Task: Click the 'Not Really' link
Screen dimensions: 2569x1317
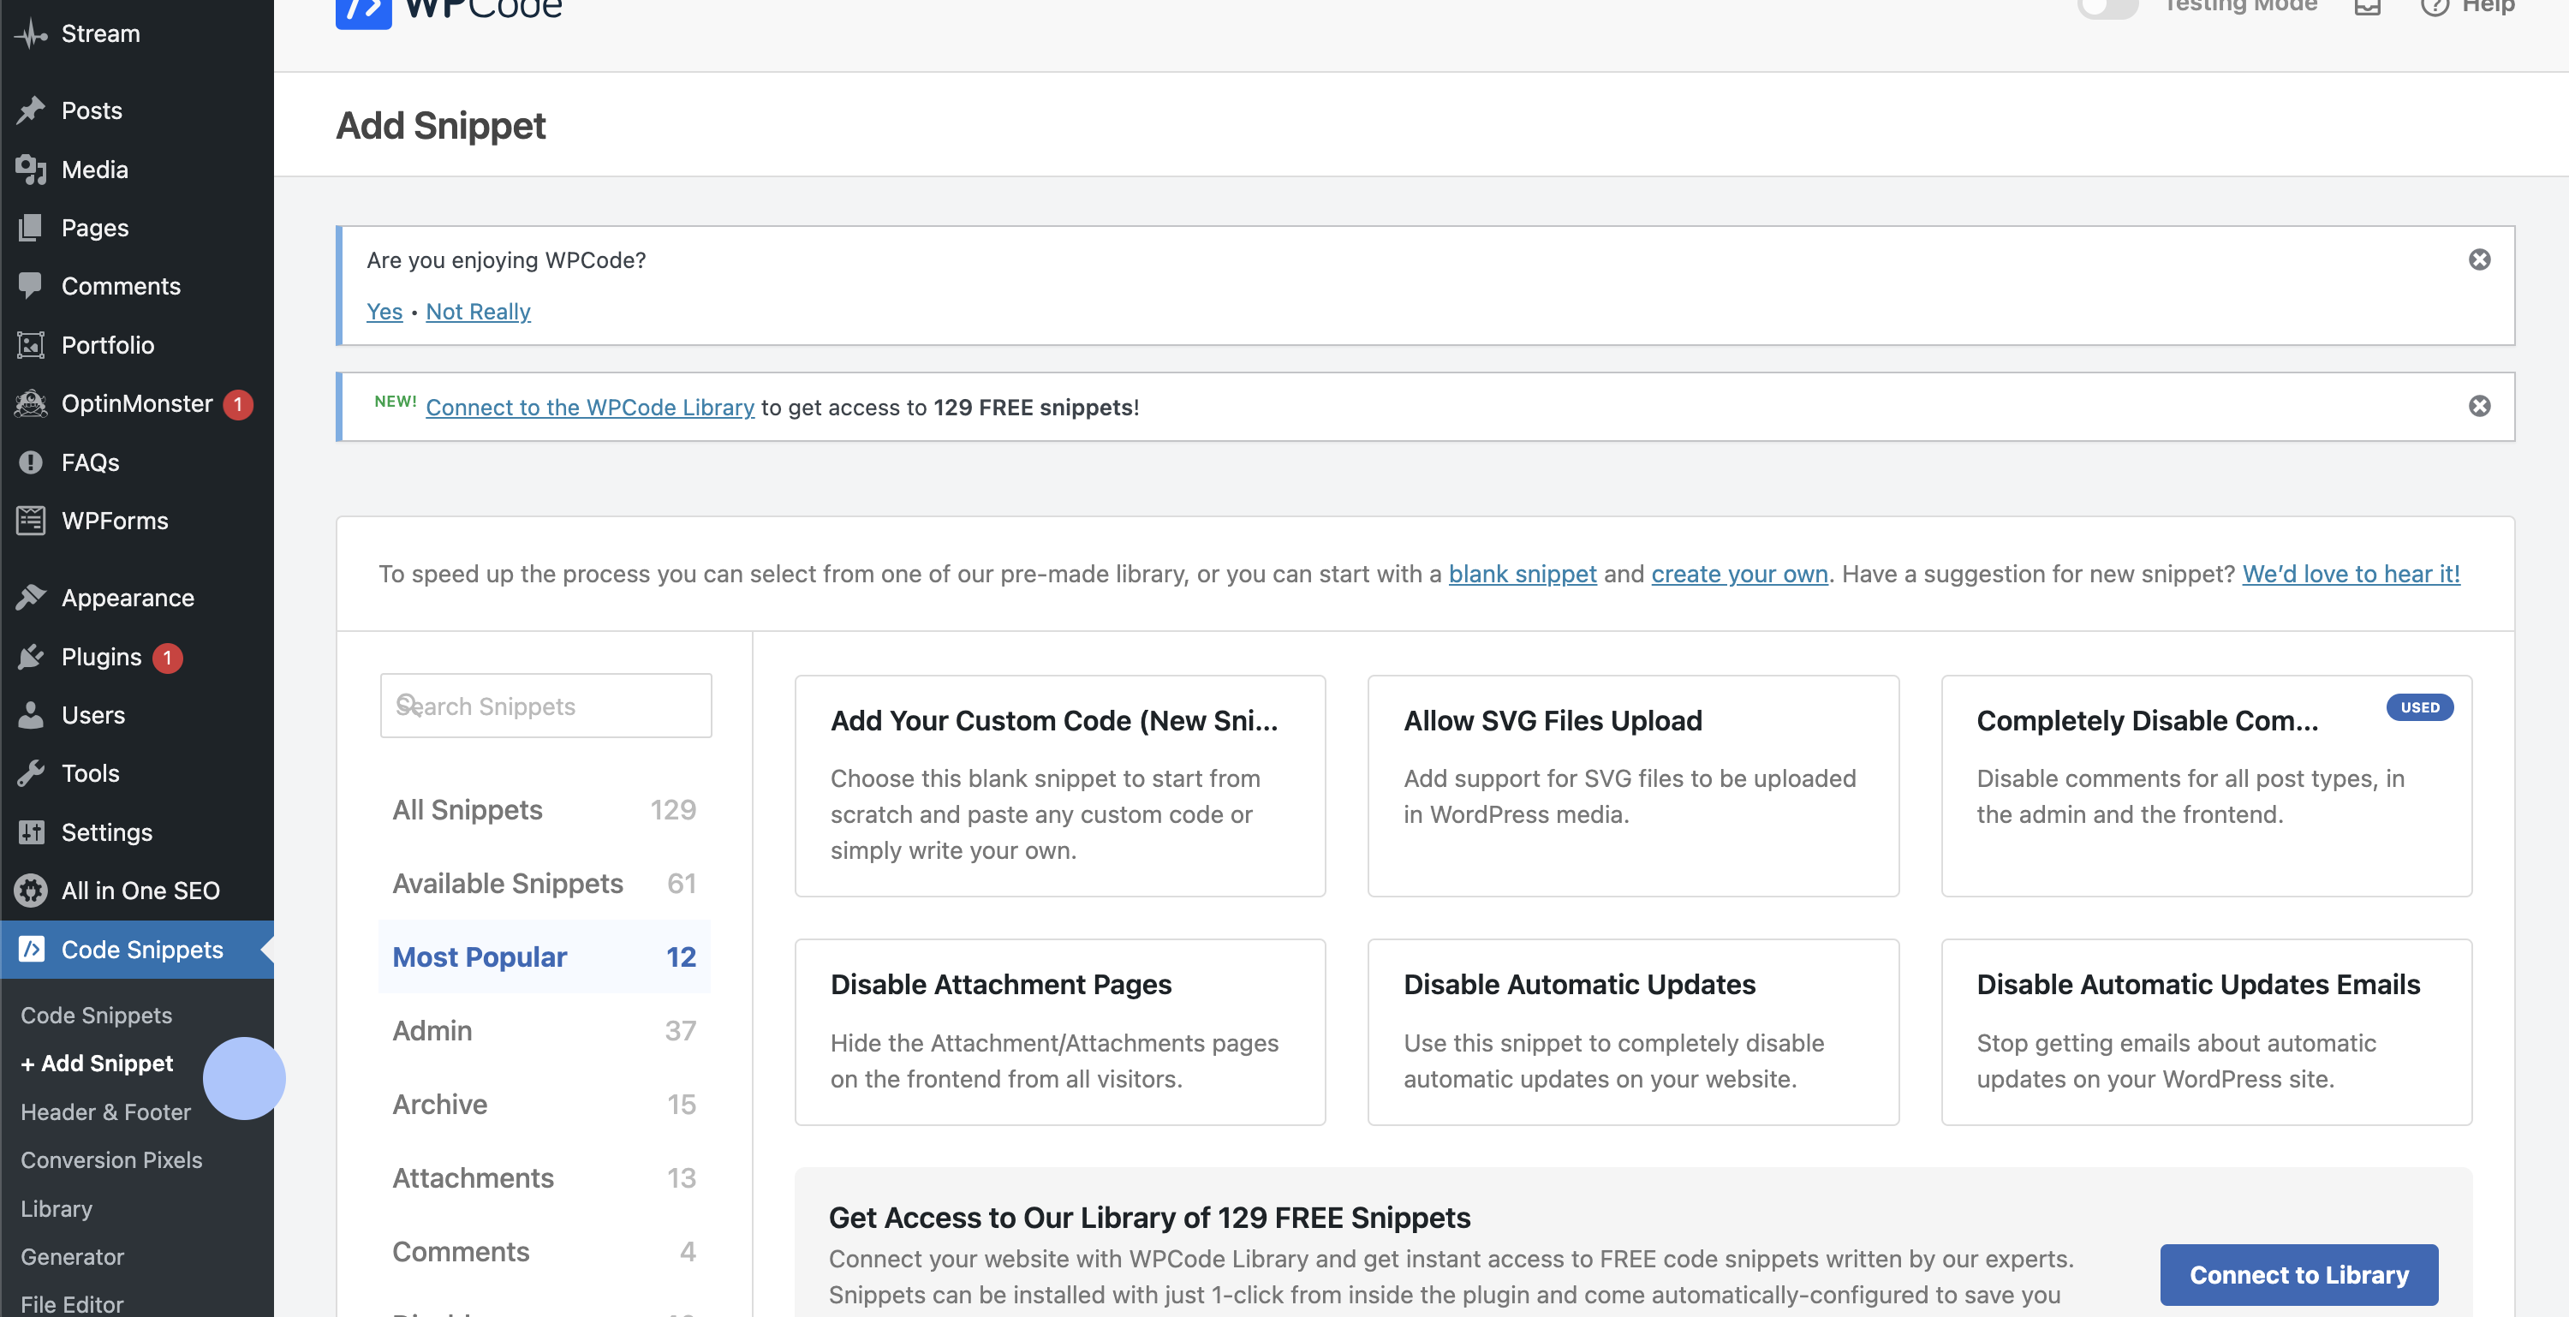Action: pyautogui.click(x=478, y=312)
